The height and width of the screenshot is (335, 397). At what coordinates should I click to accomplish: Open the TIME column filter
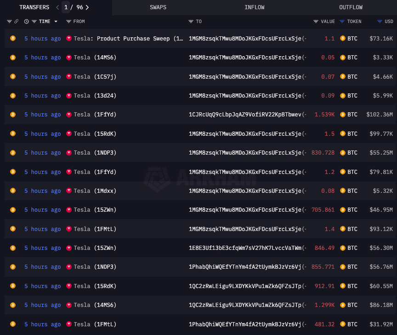[x=34, y=22]
